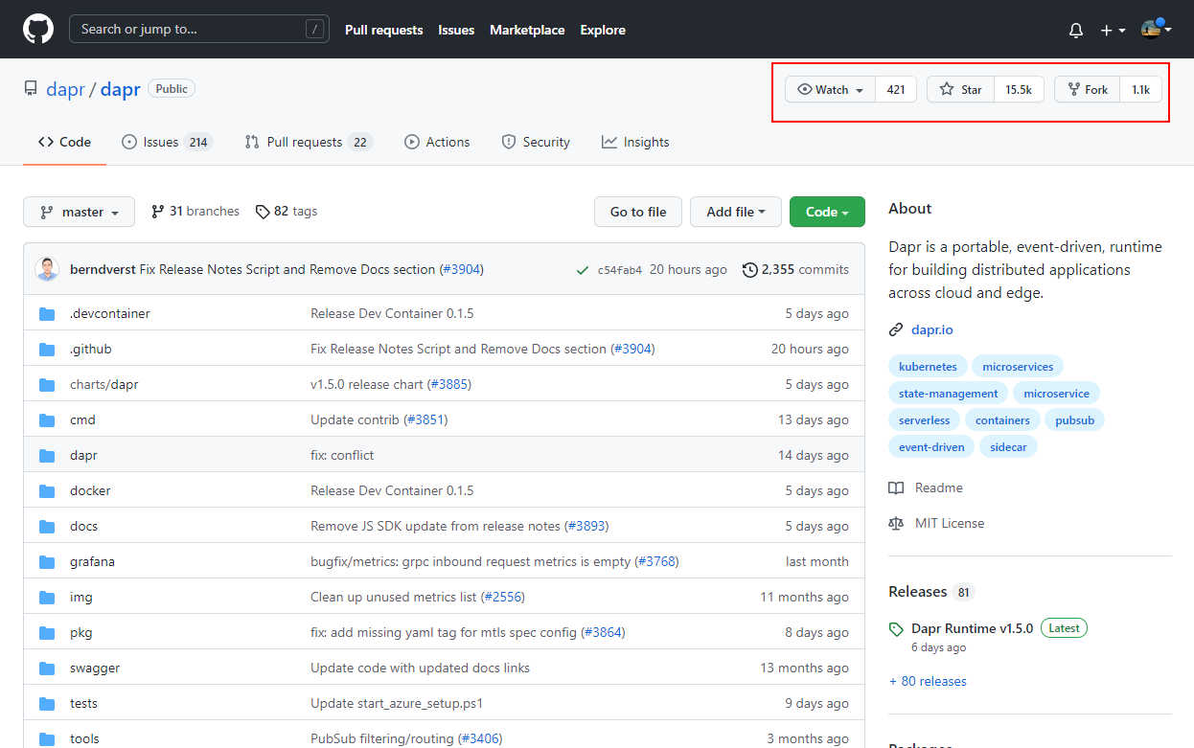Viewport: 1194px width, 748px height.
Task: Click the dapr folder icon
Action: [47, 456]
